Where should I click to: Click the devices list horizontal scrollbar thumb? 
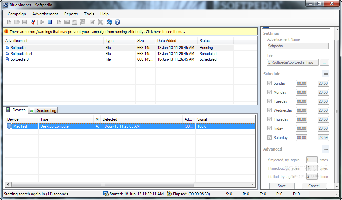coord(103,185)
